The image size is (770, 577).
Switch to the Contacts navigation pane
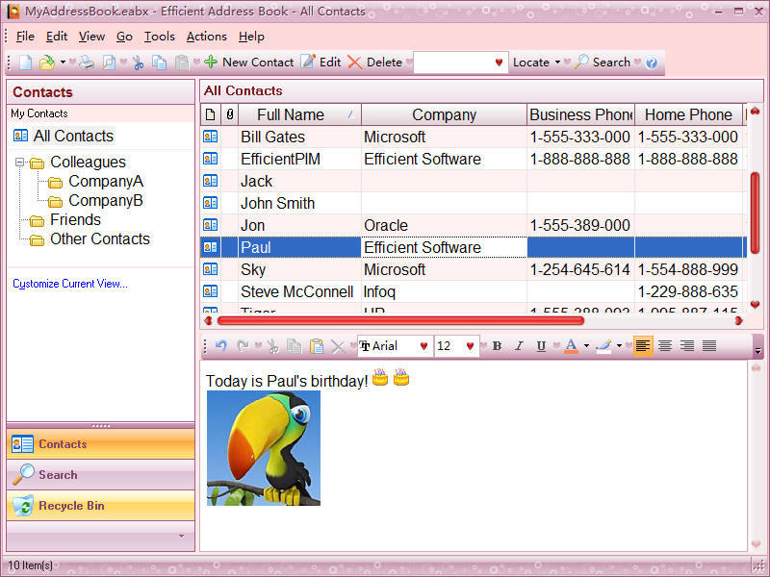[x=101, y=444]
